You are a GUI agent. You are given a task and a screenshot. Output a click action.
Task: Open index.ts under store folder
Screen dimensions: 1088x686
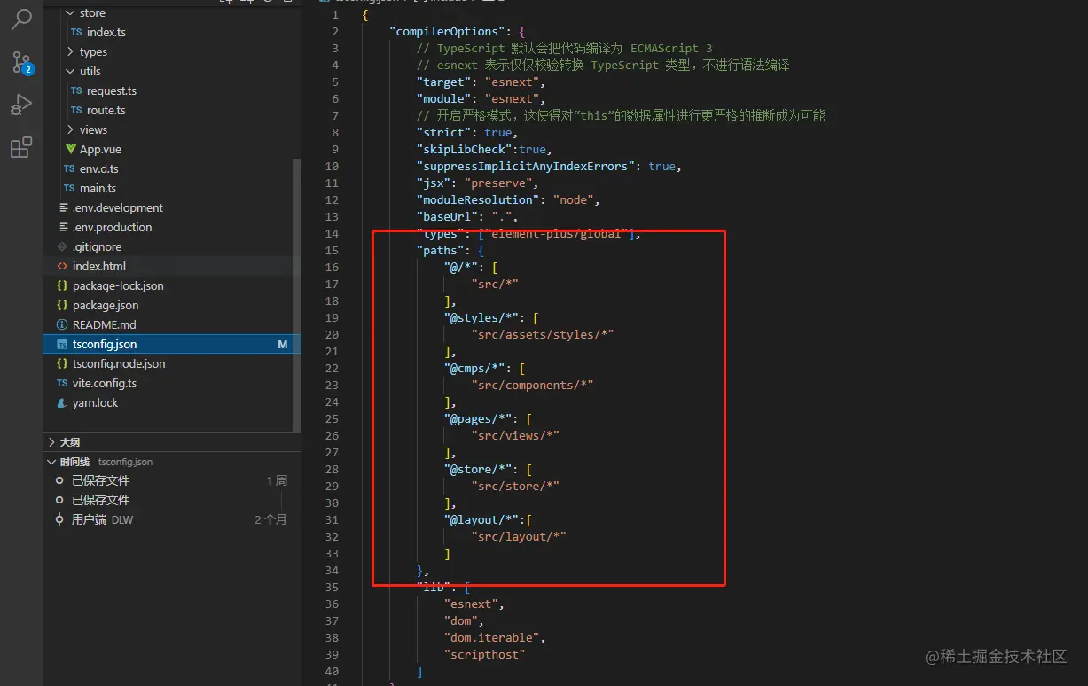[106, 32]
